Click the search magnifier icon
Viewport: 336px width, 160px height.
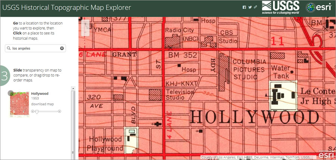[x=9, y=48]
